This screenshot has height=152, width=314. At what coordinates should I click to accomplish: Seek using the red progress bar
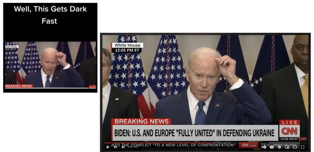pyautogui.click(x=205, y=143)
